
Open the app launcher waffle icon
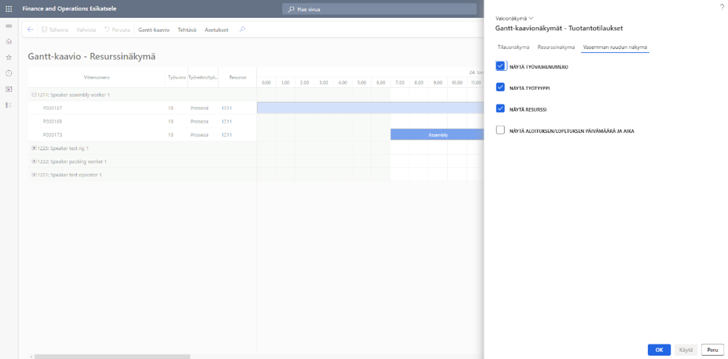[9, 9]
